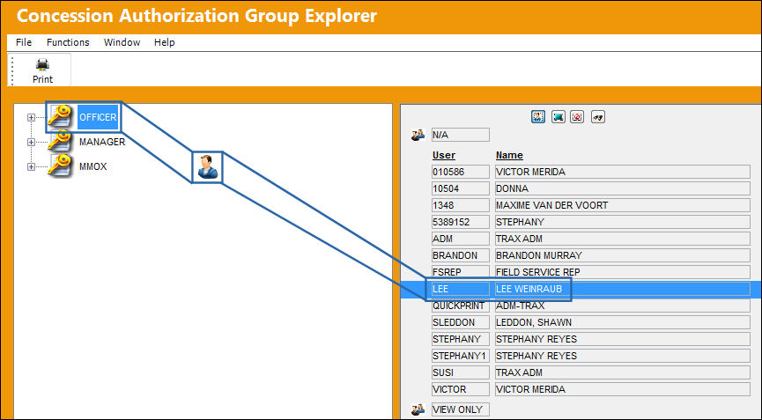
Task: Select name FIELD SERVICE REP
Action: (623, 272)
